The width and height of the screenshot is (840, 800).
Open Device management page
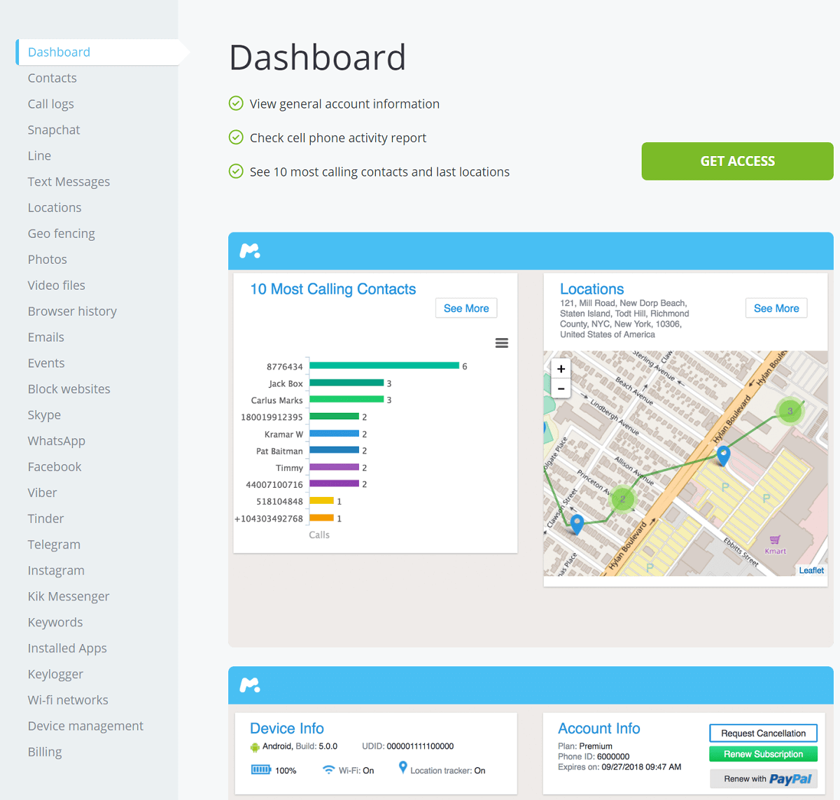click(x=85, y=725)
